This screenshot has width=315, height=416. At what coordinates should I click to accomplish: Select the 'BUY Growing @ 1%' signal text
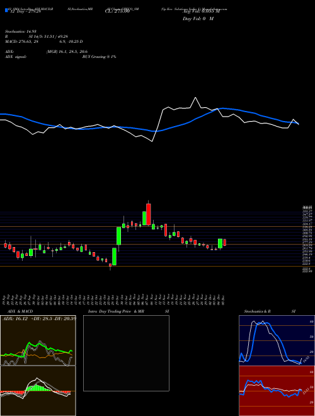click(99, 57)
